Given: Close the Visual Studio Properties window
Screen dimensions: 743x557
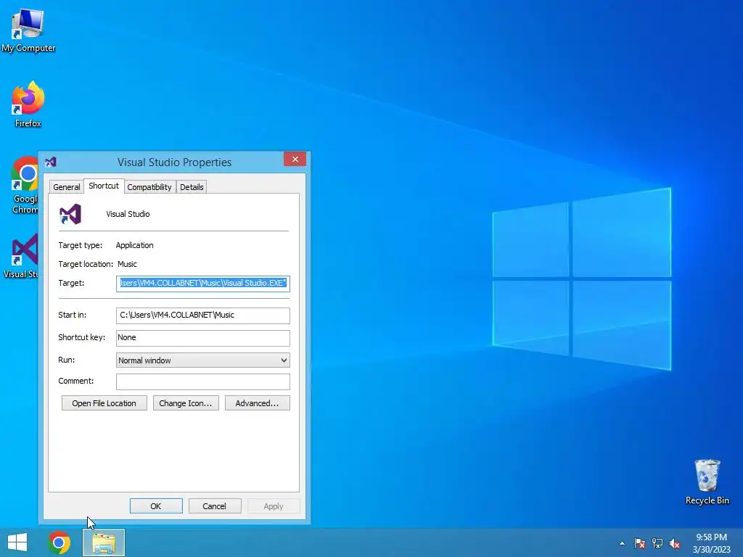Looking at the screenshot, I should 295,159.
